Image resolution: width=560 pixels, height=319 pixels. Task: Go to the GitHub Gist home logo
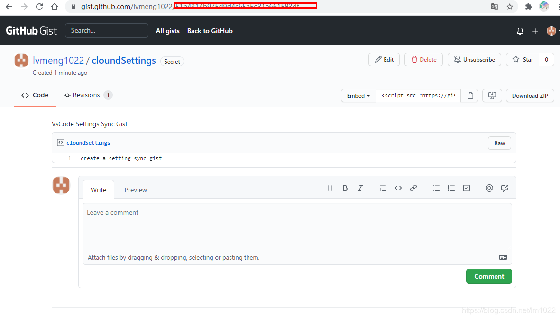(31, 31)
